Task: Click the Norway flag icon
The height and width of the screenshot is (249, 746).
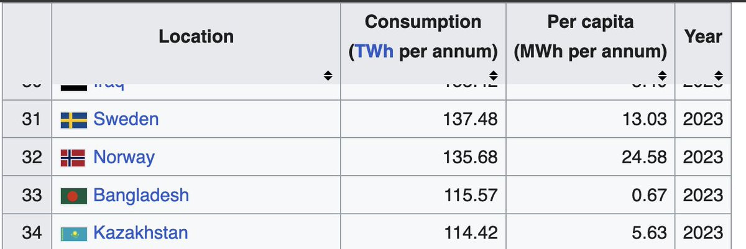Action: coord(73,158)
